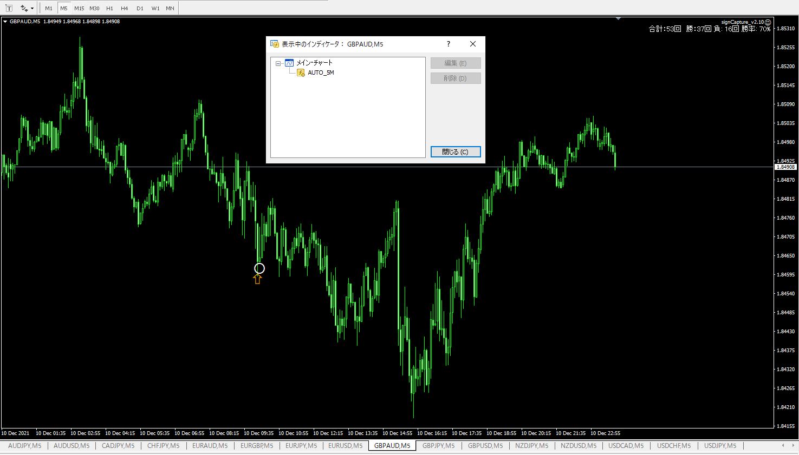The height and width of the screenshot is (455, 799).
Task: Click the 削除 (D) delete button
Action: [456, 78]
